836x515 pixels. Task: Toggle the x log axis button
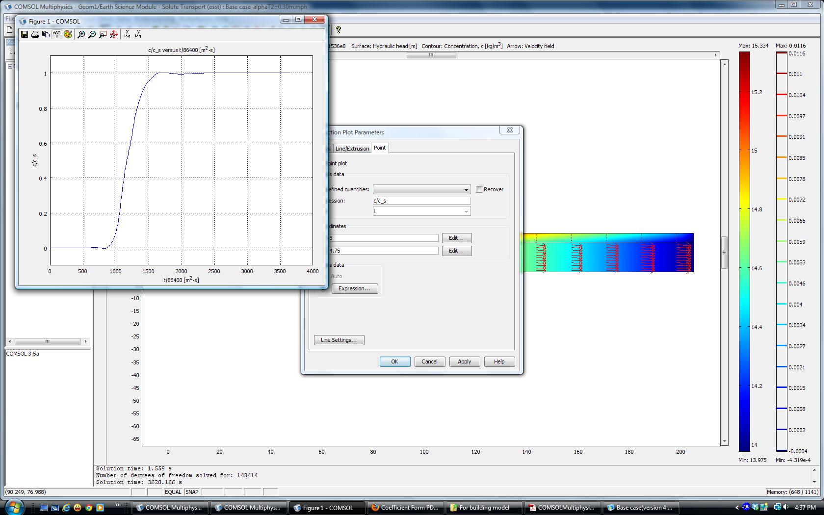[x=128, y=34]
